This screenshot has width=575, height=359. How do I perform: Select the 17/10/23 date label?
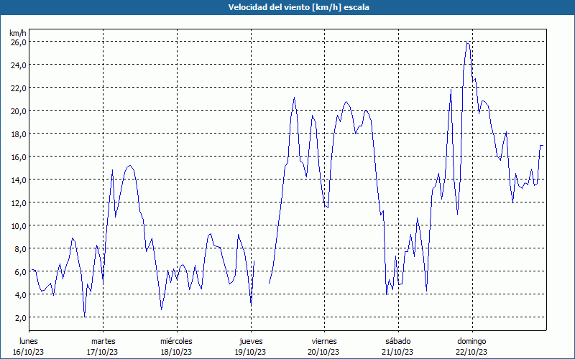tap(102, 352)
